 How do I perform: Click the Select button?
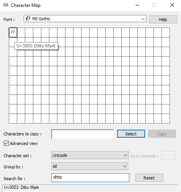(131, 134)
